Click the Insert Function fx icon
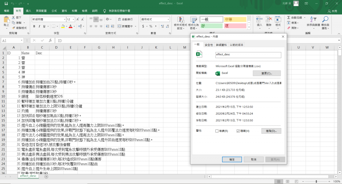342x184 pixels. coord(50,40)
